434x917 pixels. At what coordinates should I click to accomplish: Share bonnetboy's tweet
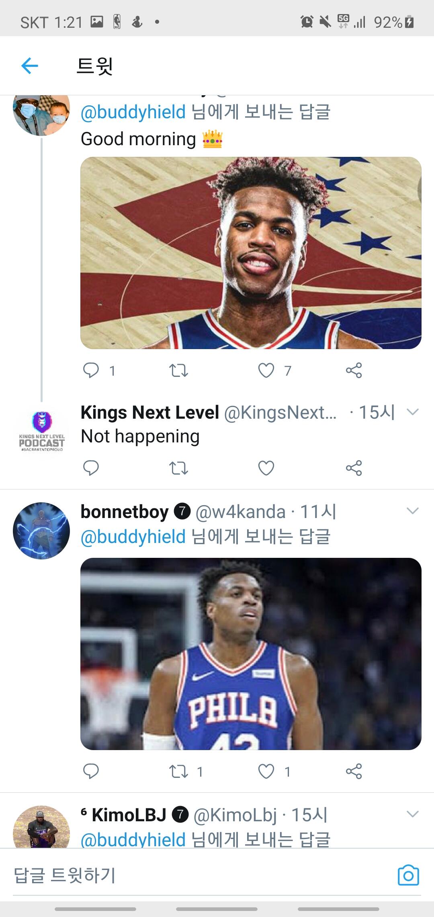tap(354, 771)
